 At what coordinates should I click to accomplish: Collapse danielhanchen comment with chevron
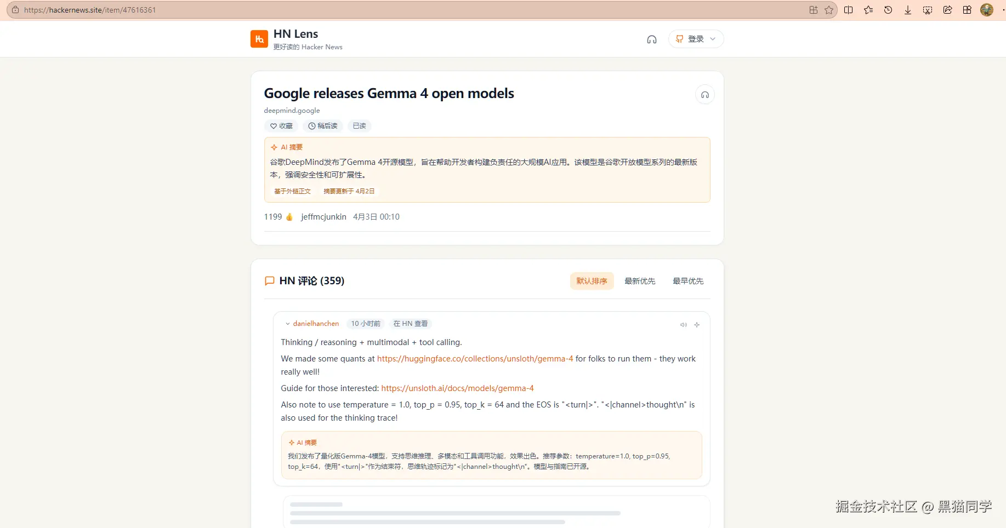pyautogui.click(x=287, y=324)
